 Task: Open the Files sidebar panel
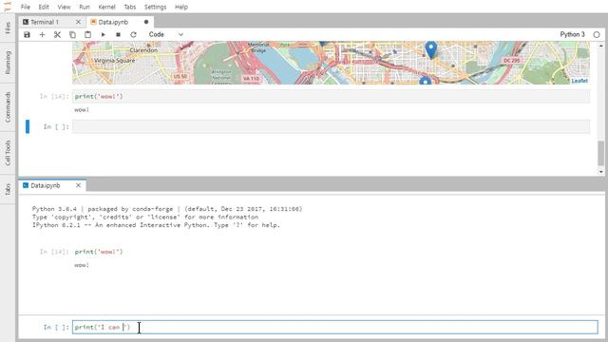tap(9, 28)
